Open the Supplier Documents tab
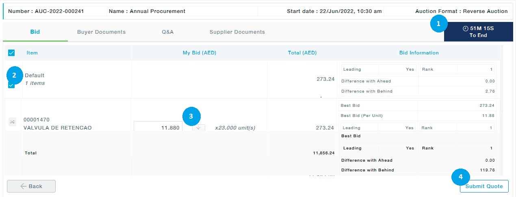516x197 pixels. click(237, 32)
